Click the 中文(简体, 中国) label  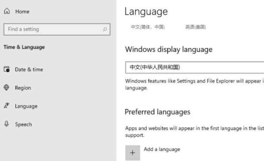148,27
